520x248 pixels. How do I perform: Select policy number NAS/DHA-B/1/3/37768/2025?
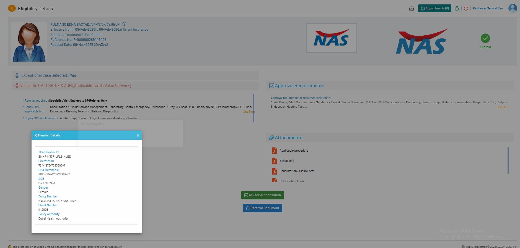click(57, 201)
